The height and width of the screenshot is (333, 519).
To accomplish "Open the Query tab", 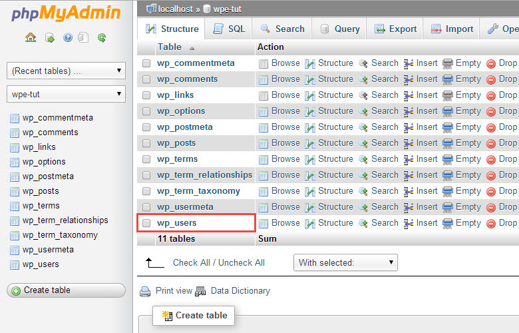I will [339, 29].
